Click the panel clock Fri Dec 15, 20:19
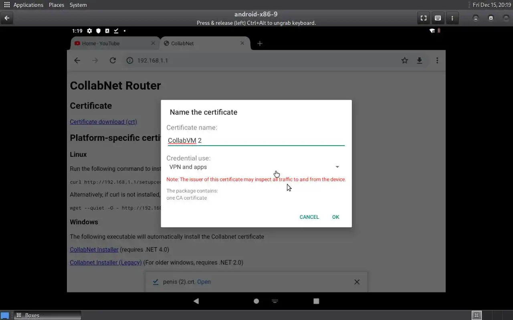This screenshot has width=513, height=320. point(492,5)
